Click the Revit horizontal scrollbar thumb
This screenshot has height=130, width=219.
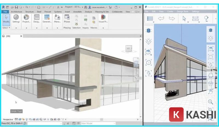(102, 120)
